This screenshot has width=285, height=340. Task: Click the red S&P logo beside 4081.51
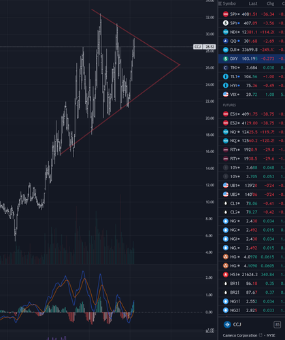pos(226,14)
